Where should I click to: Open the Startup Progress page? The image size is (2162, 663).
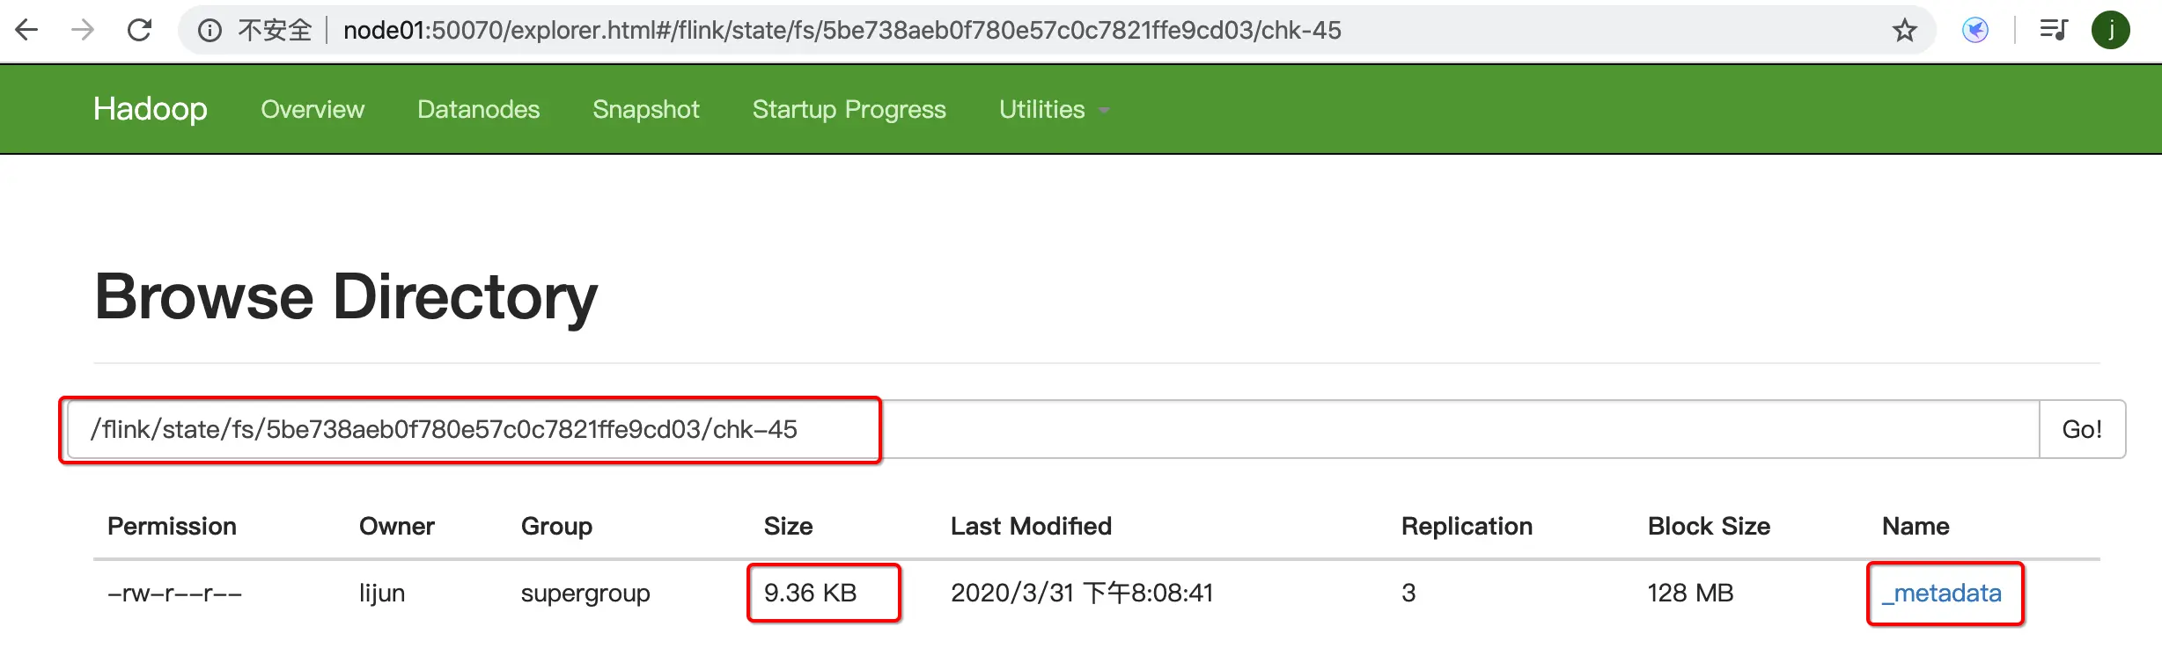[849, 110]
